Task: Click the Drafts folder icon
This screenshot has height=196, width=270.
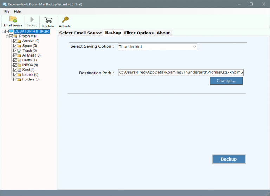Action: 19,60
